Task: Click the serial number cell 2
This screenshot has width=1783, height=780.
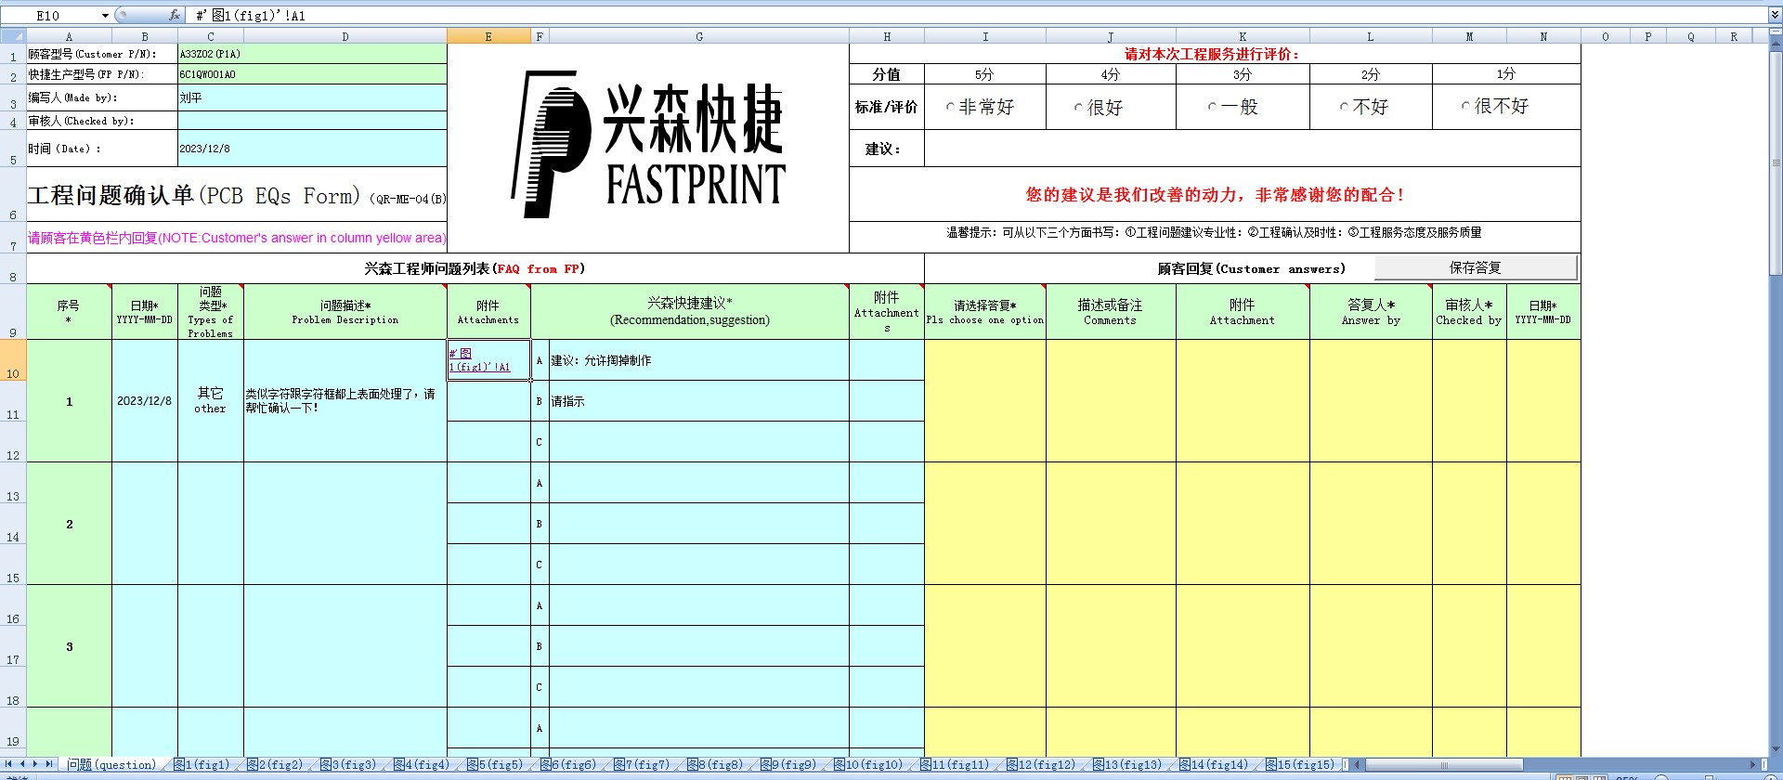Action: pos(69,524)
